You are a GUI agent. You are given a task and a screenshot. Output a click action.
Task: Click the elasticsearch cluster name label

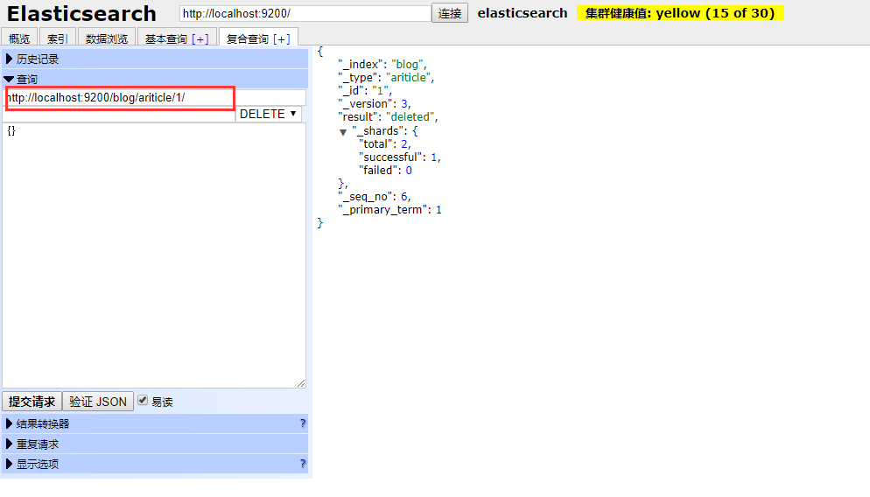523,13
